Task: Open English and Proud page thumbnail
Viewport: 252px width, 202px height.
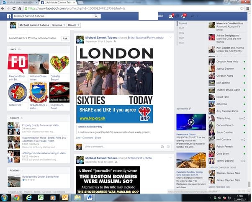Action: (x=59, y=92)
